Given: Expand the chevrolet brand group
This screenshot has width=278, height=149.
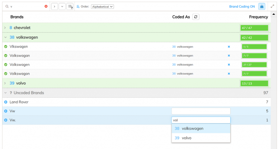Looking at the screenshot, I should click(5, 28).
